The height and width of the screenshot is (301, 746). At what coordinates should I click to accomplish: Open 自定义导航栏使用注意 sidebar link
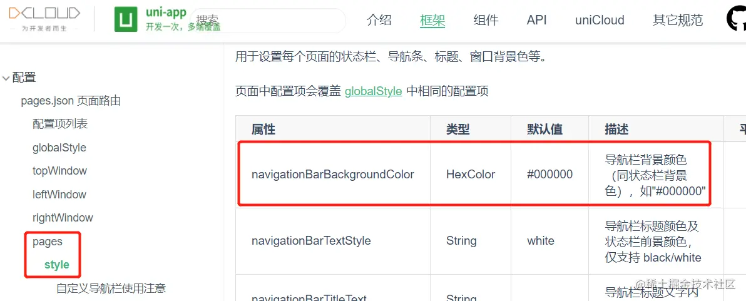coord(111,288)
